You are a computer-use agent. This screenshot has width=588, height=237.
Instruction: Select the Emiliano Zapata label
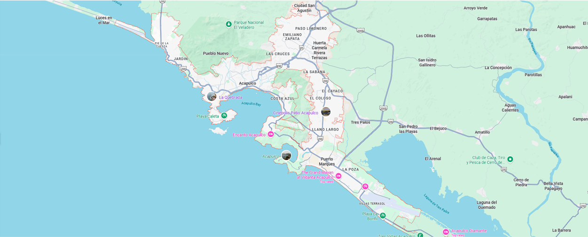pos(291,37)
